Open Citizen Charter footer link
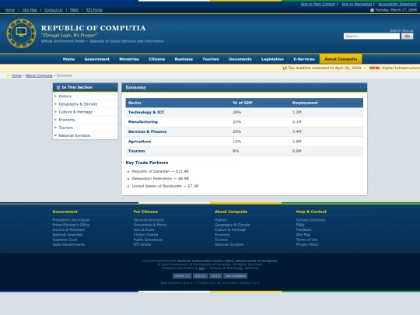The height and width of the screenshot is (315, 420). click(146, 235)
